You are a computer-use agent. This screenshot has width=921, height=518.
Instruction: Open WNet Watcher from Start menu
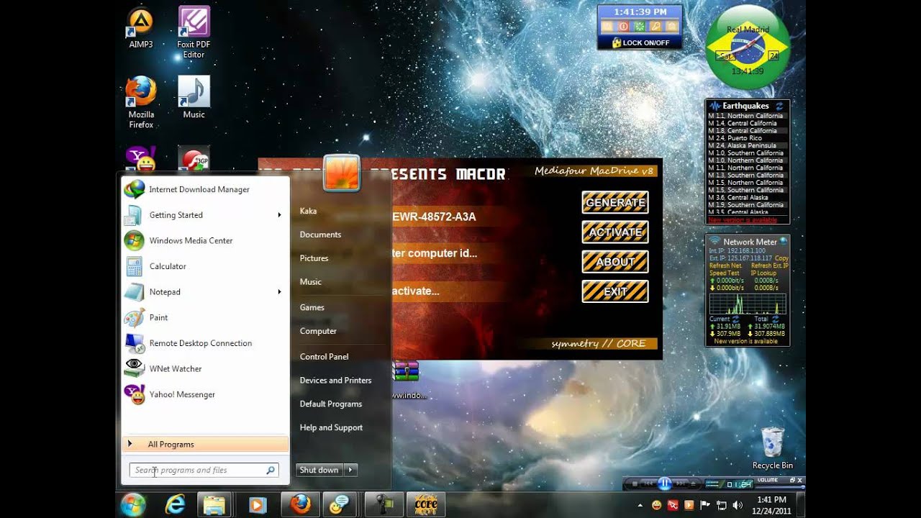pyautogui.click(x=205, y=368)
